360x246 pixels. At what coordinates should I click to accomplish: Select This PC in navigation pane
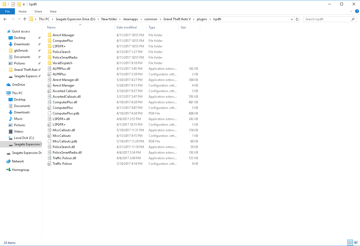coord(17,93)
